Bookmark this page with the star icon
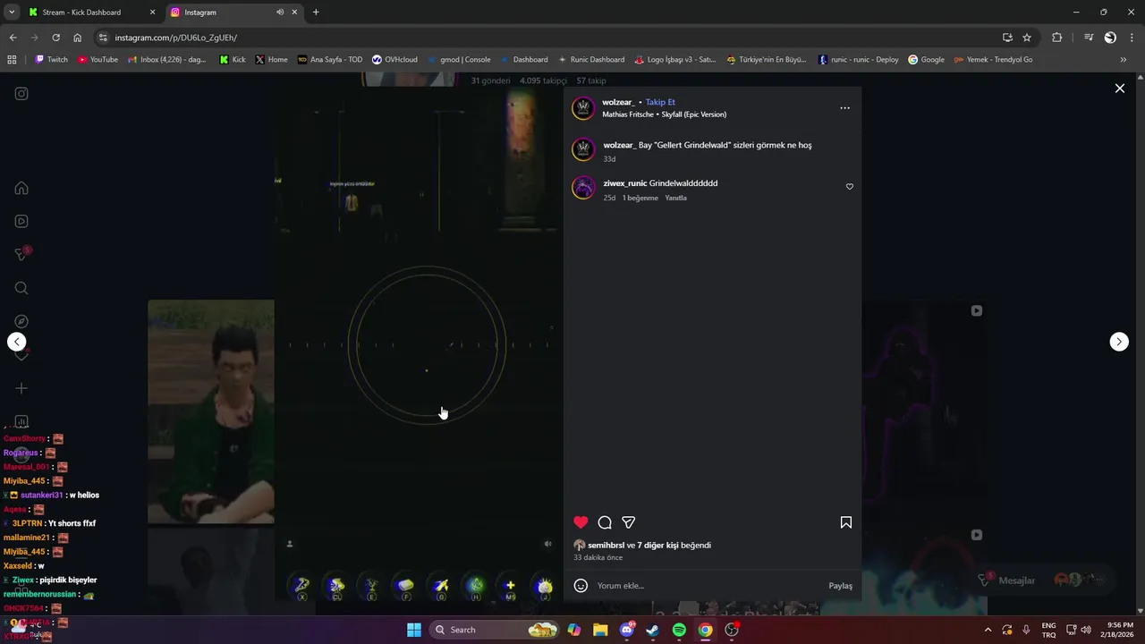The width and height of the screenshot is (1145, 644). point(1027,38)
